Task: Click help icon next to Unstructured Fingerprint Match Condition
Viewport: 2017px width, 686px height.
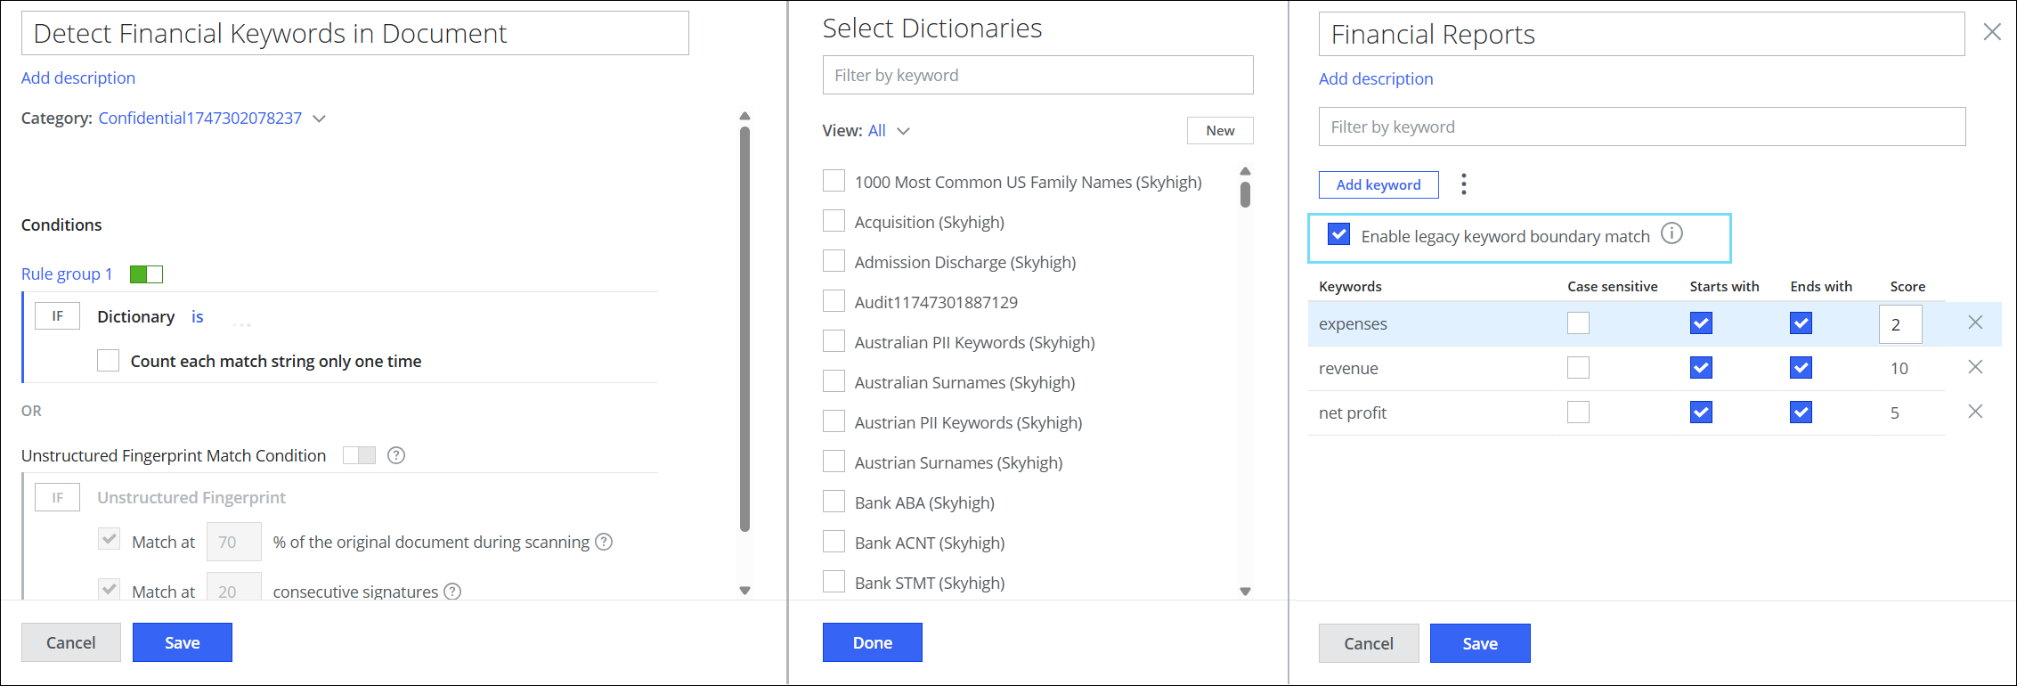Action: [396, 455]
